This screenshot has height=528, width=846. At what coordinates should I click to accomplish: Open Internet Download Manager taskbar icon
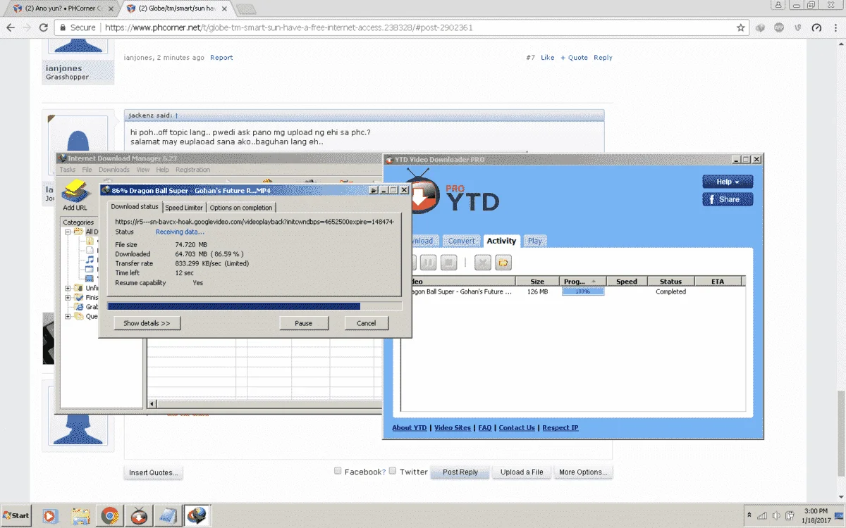coord(197,516)
